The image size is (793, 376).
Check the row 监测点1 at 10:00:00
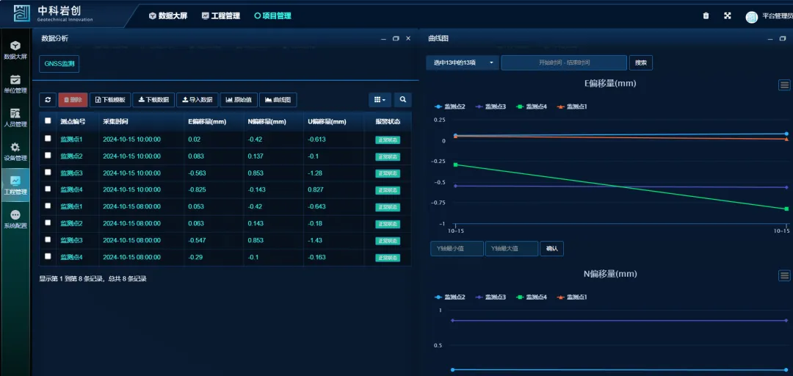(x=48, y=139)
